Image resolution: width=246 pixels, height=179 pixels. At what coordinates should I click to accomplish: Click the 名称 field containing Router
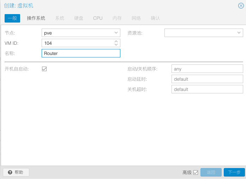[81, 53]
